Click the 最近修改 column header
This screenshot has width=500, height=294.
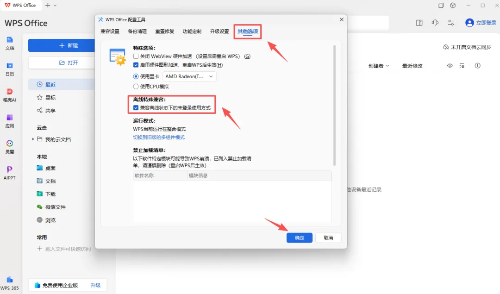click(x=412, y=66)
